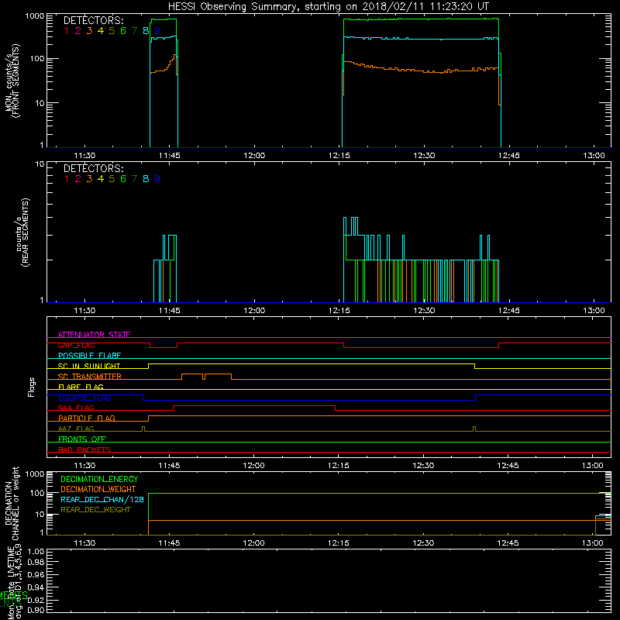Screen dimensions: 620x620
Task: Click the POSSIBLE_FLARE flag label
Action: (x=89, y=356)
